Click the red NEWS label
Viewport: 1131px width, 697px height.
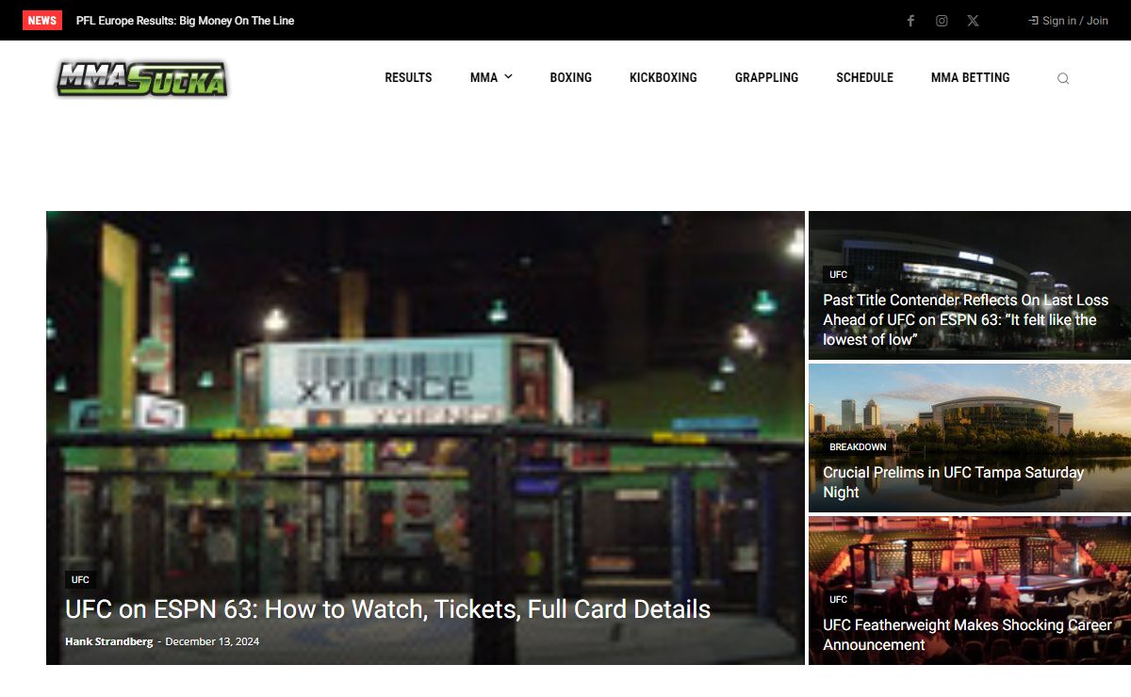[42, 21]
